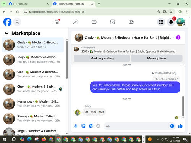This screenshot has width=191, height=143.
Task: Choose the GIF icon in composer
Action: tap(98, 126)
